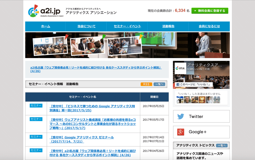
Task: Click the セミナー tag on the 07月14日 row
Action: click(36, 137)
